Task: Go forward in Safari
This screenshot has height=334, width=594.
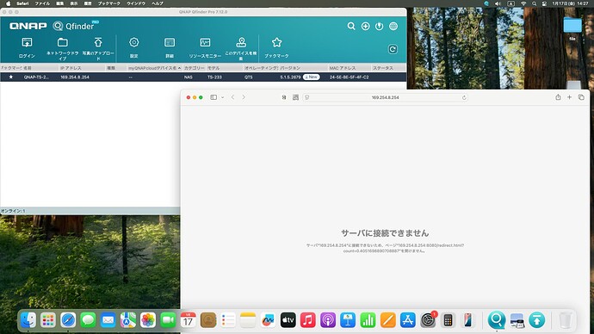Action: [x=244, y=97]
